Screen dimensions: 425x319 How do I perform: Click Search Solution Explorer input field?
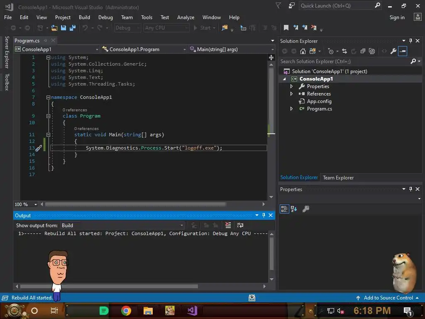click(344, 61)
